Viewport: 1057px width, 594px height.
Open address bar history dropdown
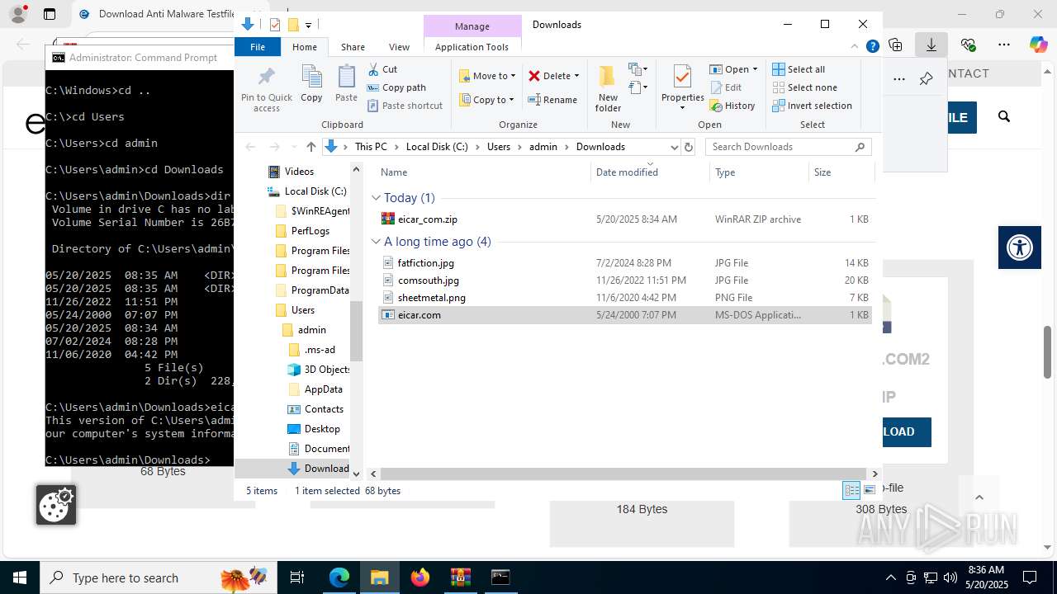coord(674,147)
